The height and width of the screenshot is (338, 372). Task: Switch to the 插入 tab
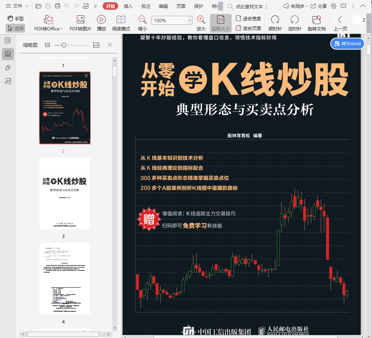coord(128,6)
